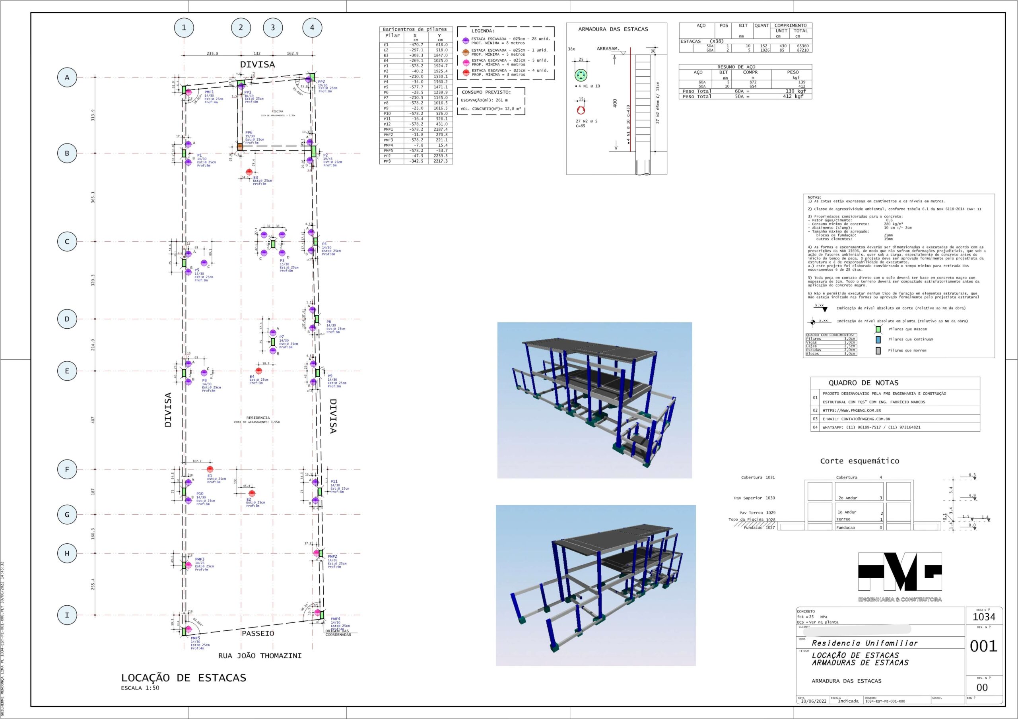Select grid axis bubble C

coord(67,242)
